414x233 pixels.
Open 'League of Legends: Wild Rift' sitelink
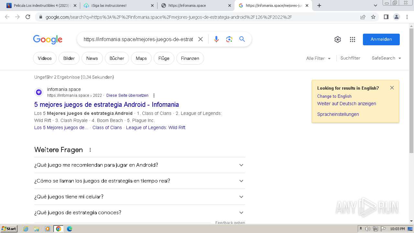tap(156, 128)
